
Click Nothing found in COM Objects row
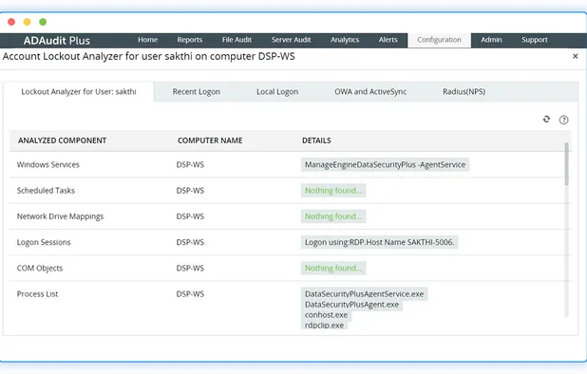333,268
